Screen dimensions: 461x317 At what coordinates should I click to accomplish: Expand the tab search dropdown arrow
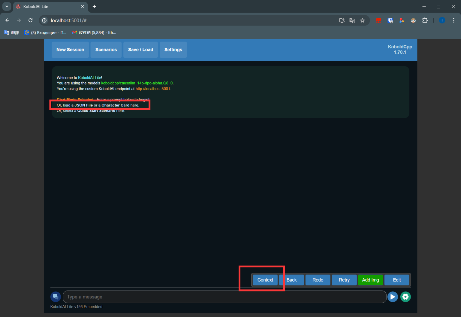[7, 6]
